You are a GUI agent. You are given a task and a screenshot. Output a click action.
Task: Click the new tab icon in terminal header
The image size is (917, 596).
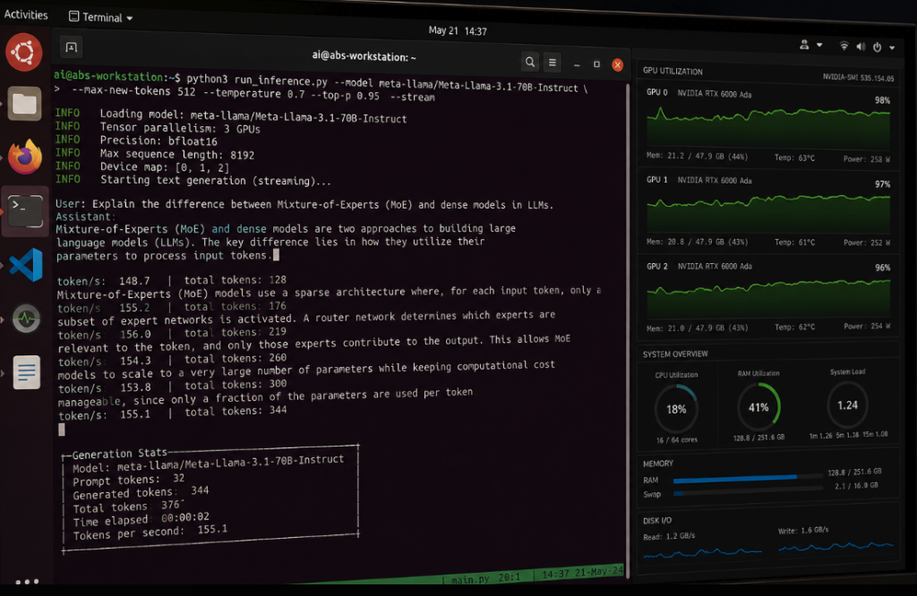pyautogui.click(x=72, y=47)
